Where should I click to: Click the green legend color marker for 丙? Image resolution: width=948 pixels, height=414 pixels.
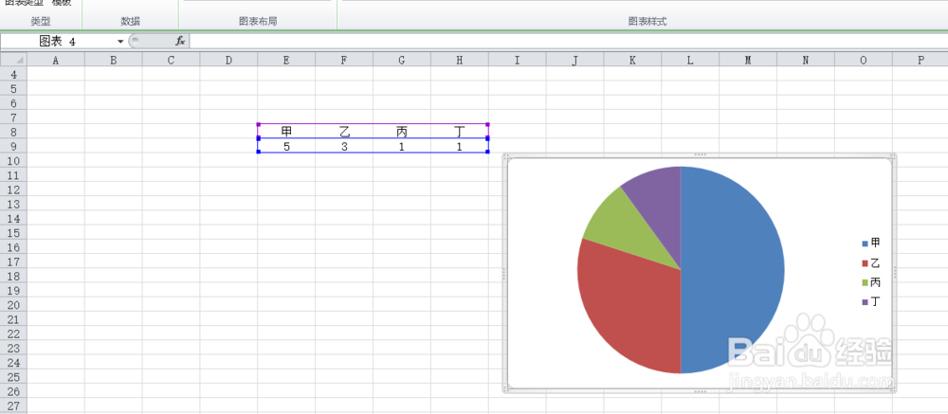(x=865, y=283)
